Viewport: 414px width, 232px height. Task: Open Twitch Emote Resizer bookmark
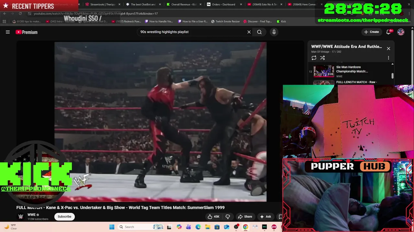pyautogui.click(x=225, y=22)
